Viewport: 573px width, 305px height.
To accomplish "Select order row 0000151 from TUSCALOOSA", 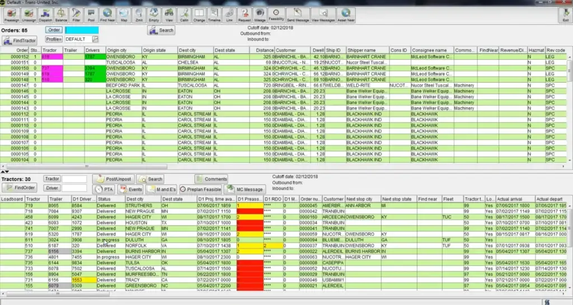I will pos(283,63).
